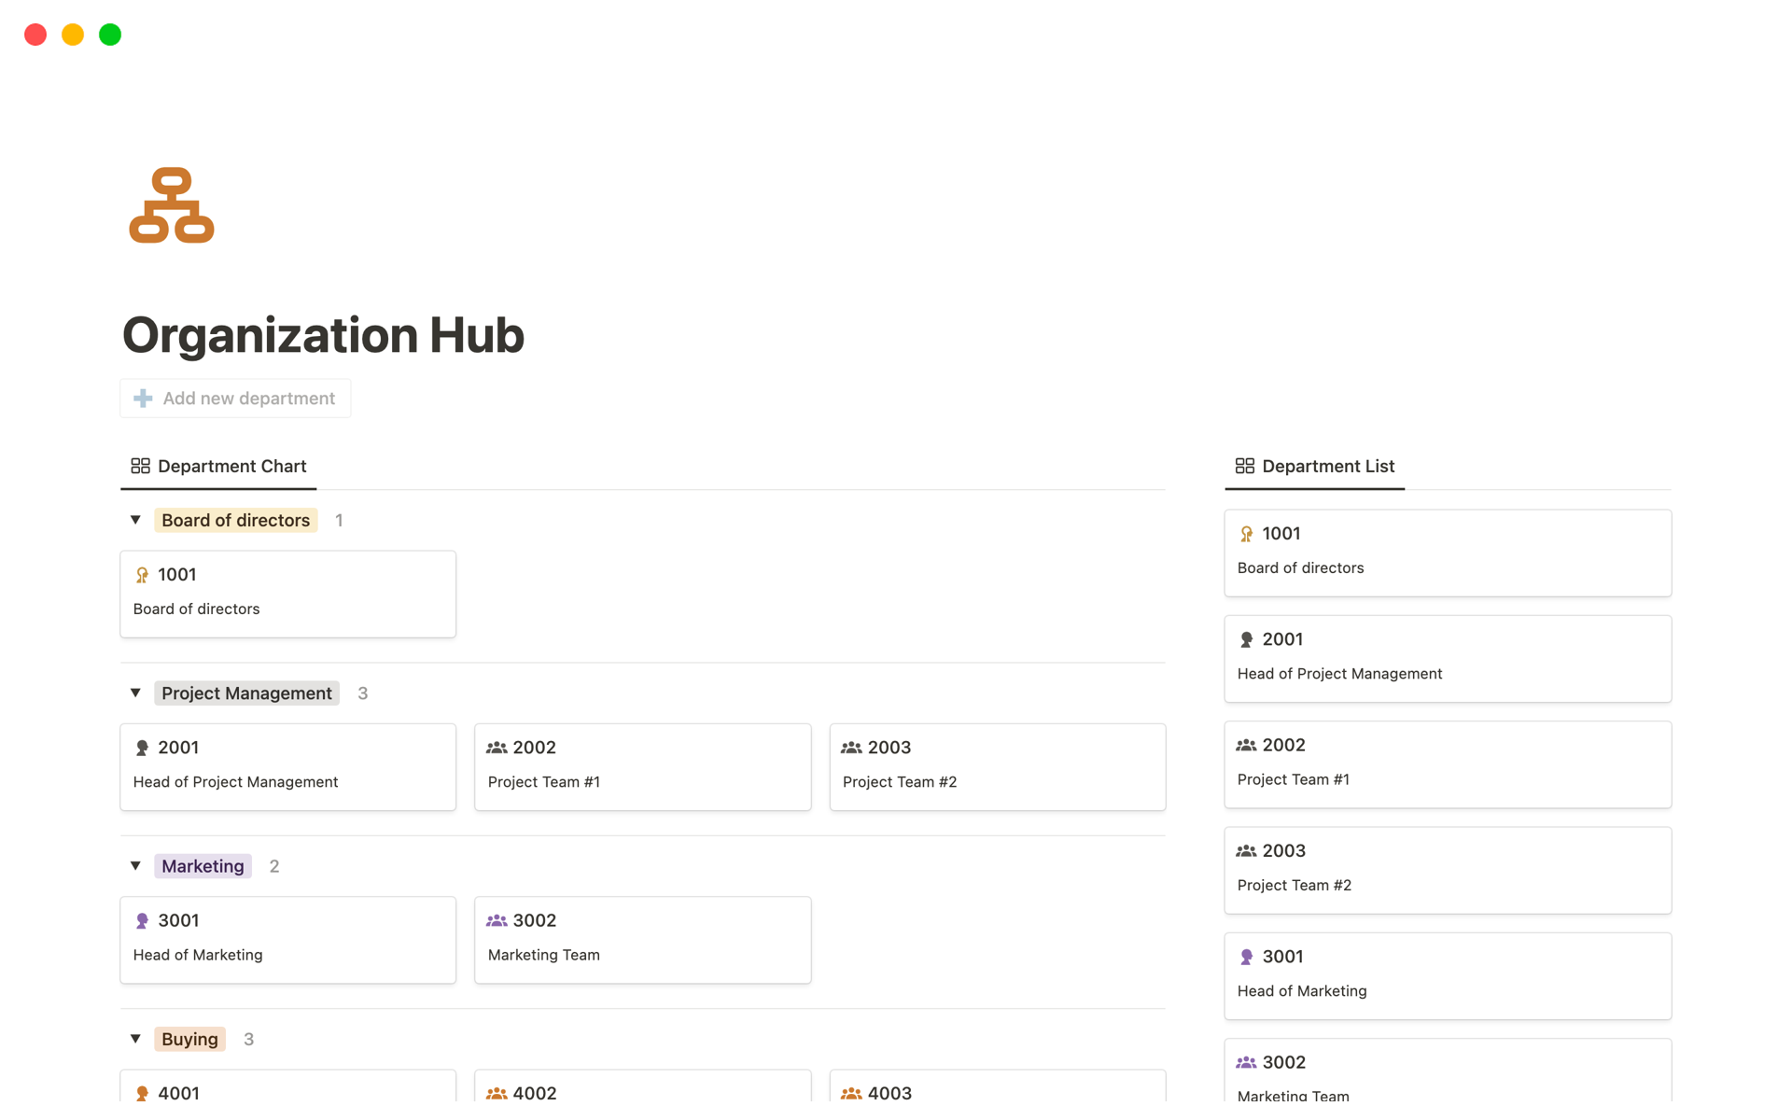
Task: Select the Department List tab
Action: coord(1327,466)
